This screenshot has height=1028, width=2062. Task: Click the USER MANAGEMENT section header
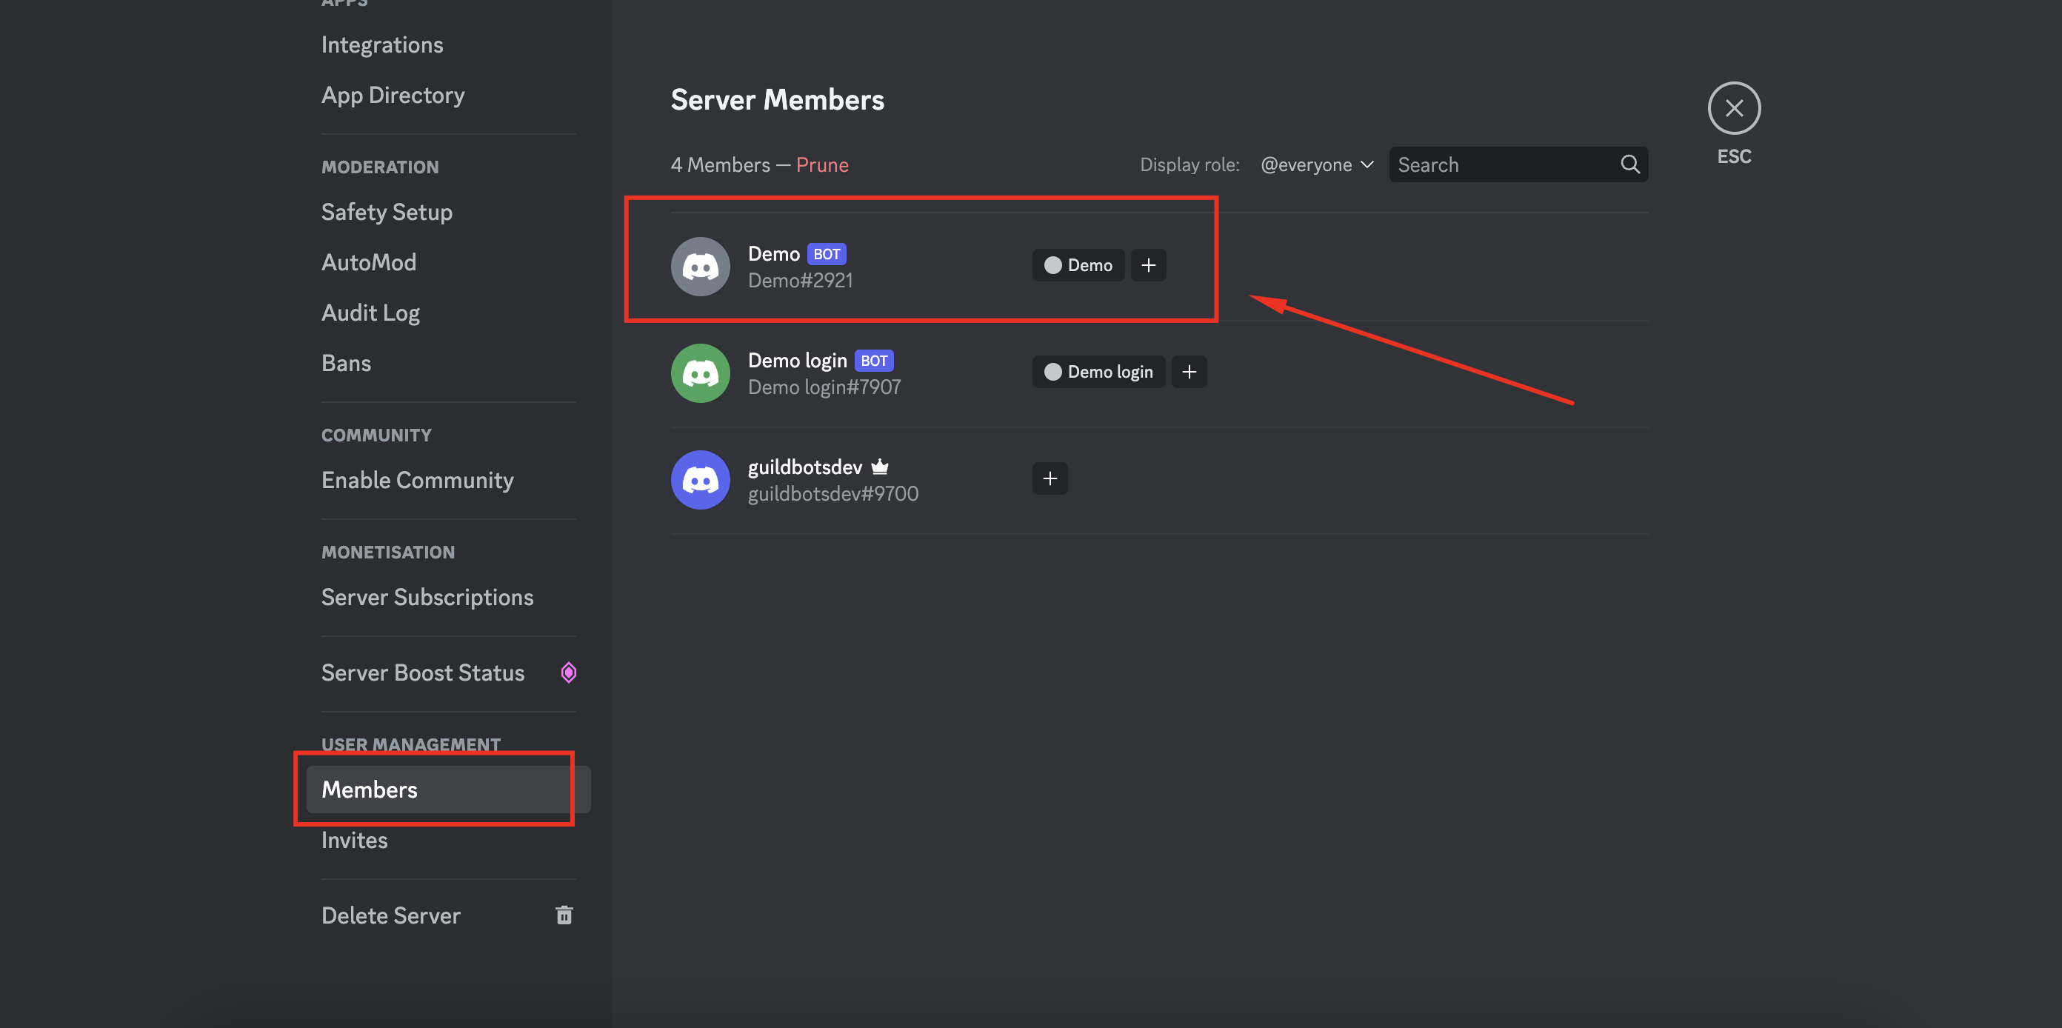click(x=410, y=744)
